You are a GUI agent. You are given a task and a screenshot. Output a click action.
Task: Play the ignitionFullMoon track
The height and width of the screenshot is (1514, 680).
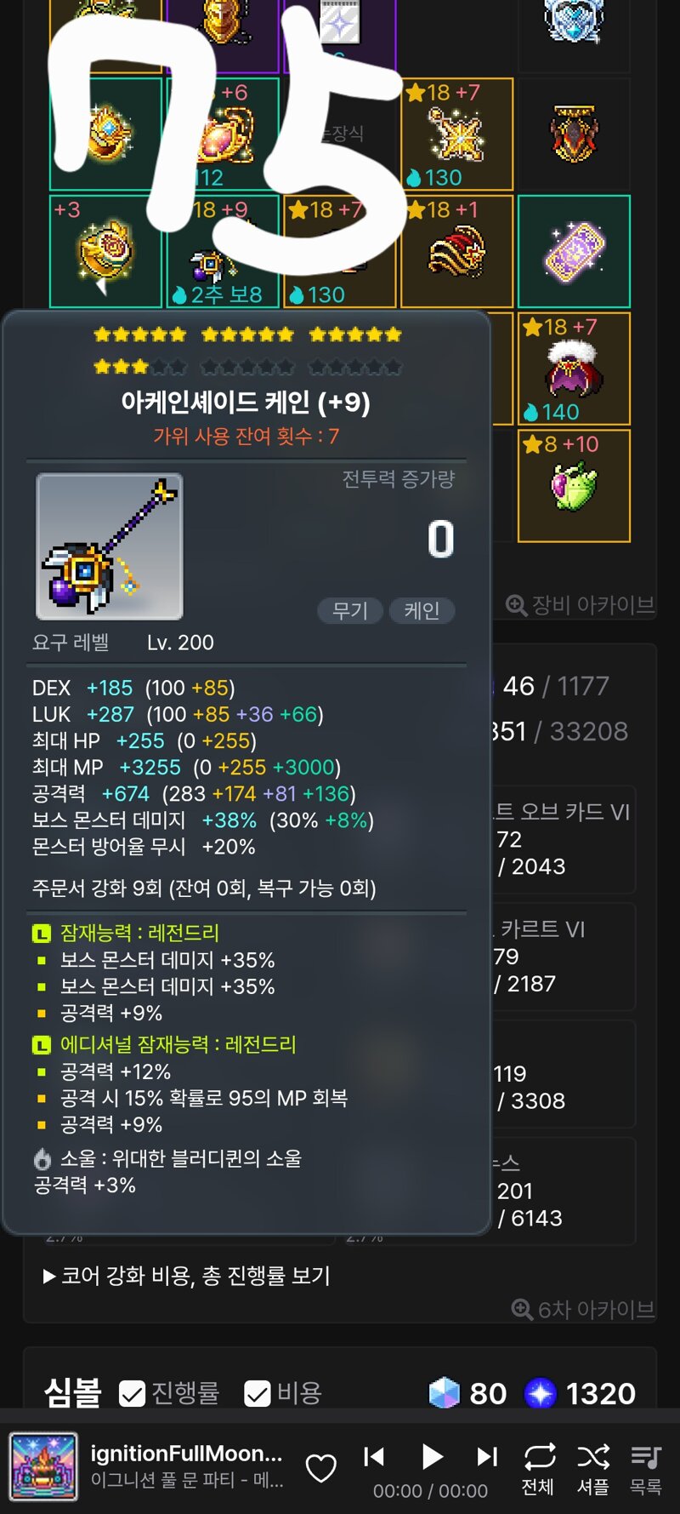[x=433, y=1457]
